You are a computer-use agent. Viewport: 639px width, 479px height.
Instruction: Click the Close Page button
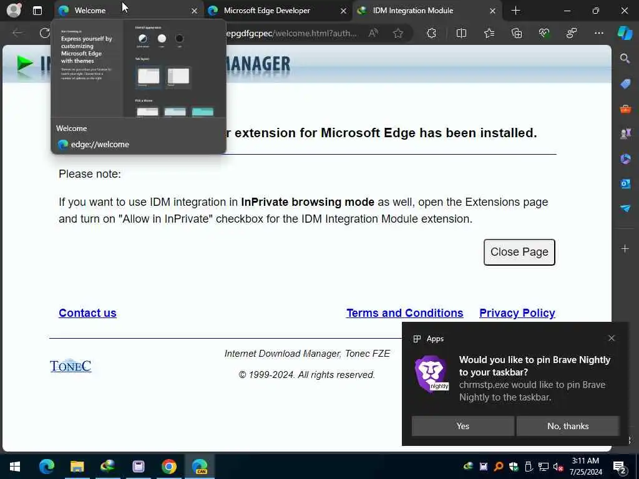(519, 252)
